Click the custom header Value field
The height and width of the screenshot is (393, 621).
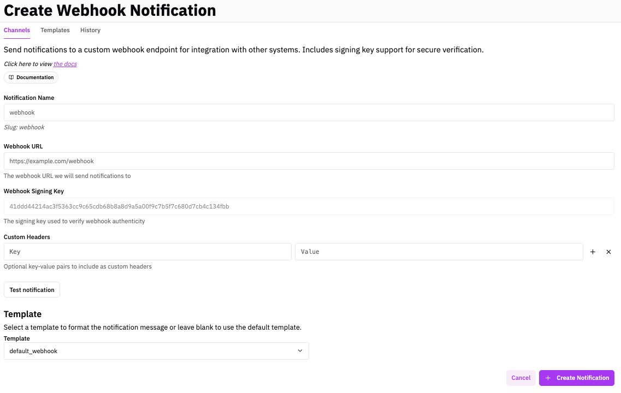[439, 252]
